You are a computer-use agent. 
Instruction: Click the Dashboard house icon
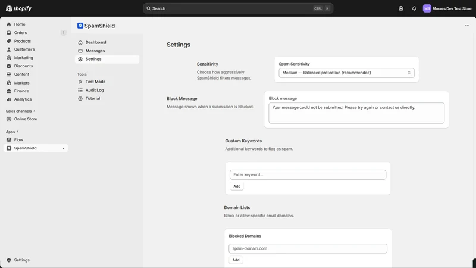point(80,42)
